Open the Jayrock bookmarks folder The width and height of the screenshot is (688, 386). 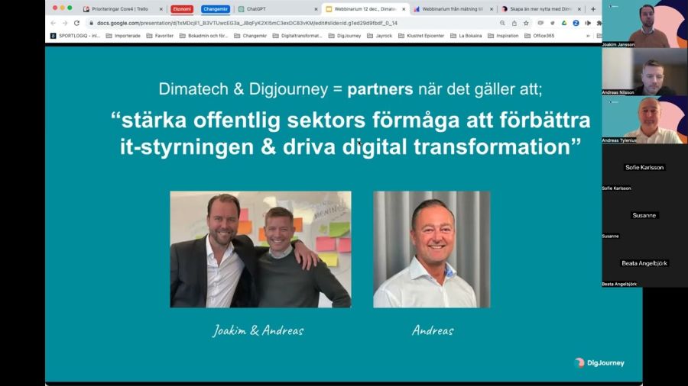point(379,36)
